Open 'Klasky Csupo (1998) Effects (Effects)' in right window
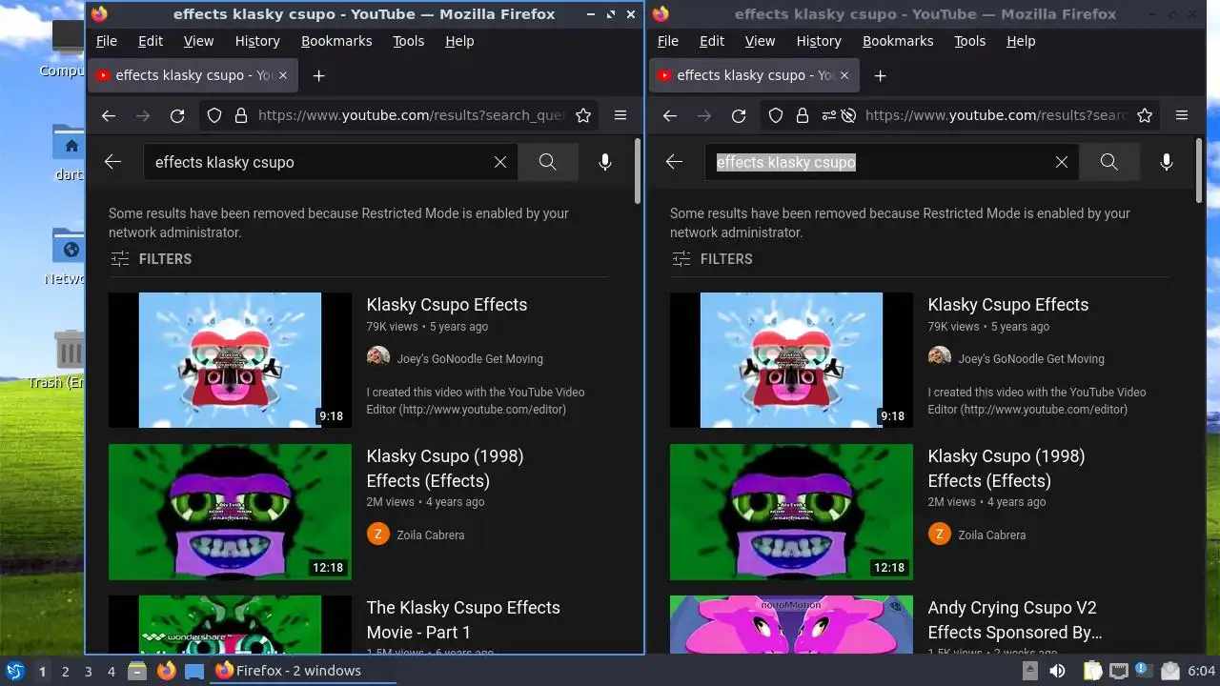Screen dimensions: 1220x686 pyautogui.click(x=1006, y=469)
